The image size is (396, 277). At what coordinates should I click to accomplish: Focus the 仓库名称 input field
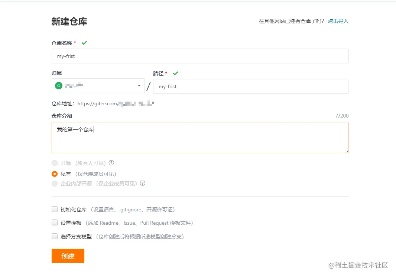(200, 56)
